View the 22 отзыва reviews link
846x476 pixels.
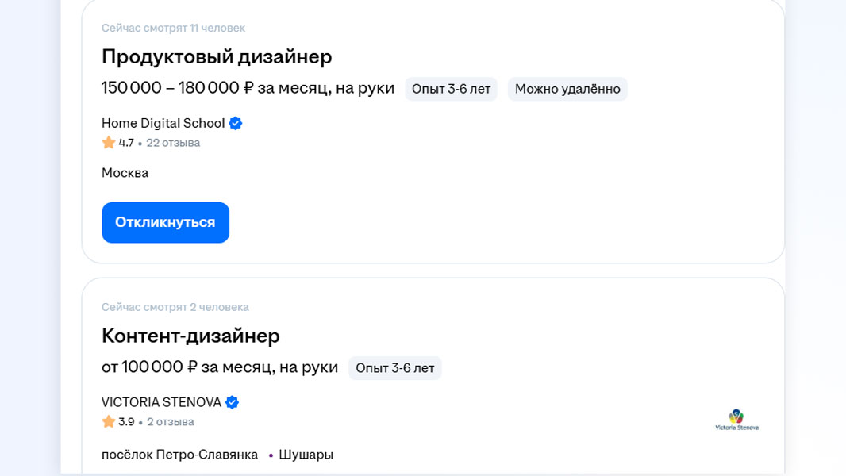tap(173, 143)
